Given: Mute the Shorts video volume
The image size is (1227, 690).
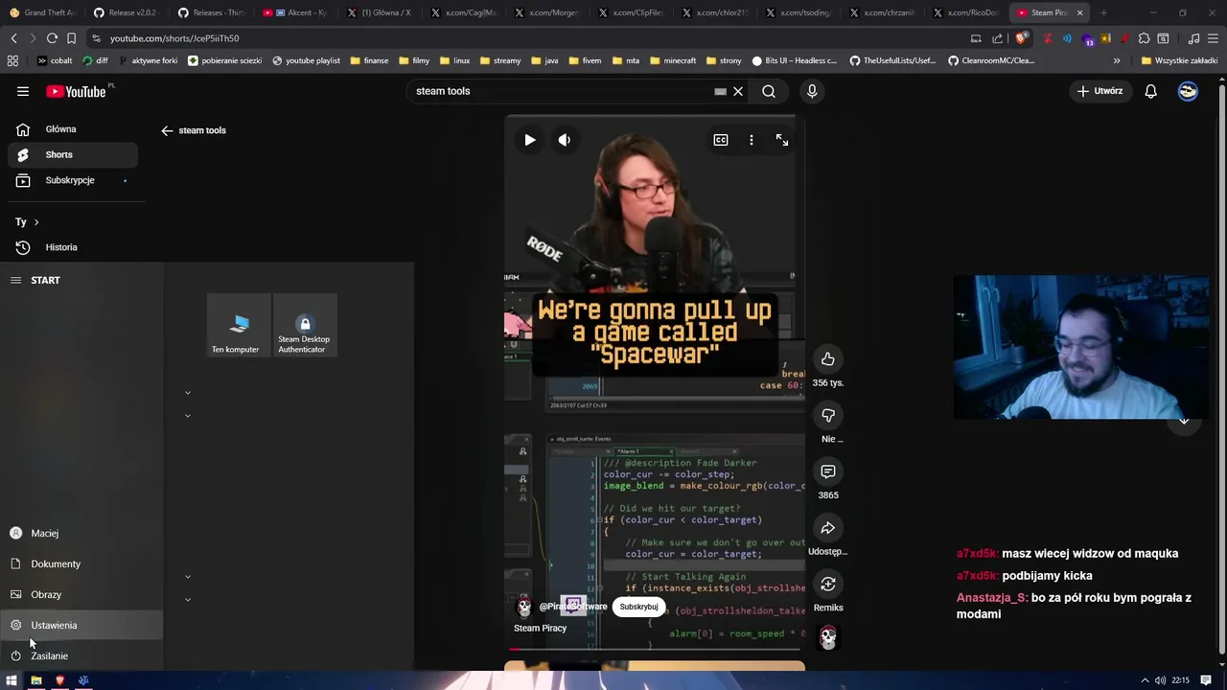Looking at the screenshot, I should point(565,140).
